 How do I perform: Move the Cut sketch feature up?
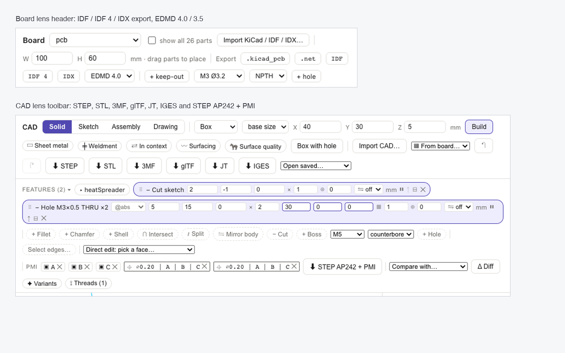tap(408, 189)
